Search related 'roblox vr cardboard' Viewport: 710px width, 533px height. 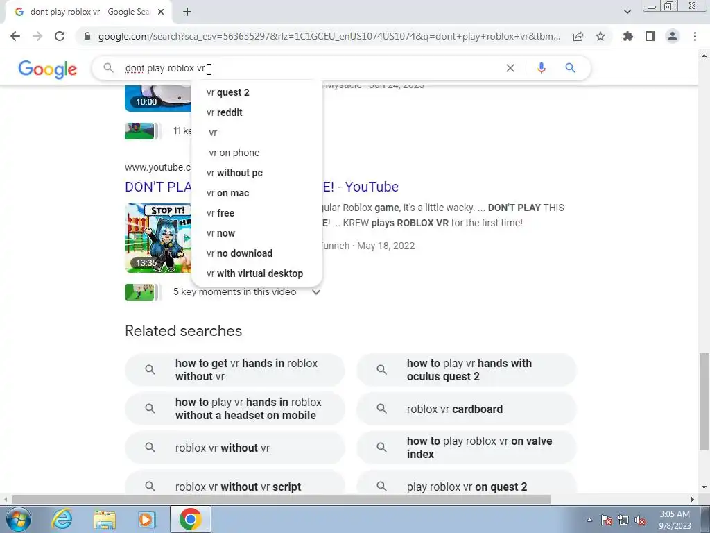tap(467, 409)
